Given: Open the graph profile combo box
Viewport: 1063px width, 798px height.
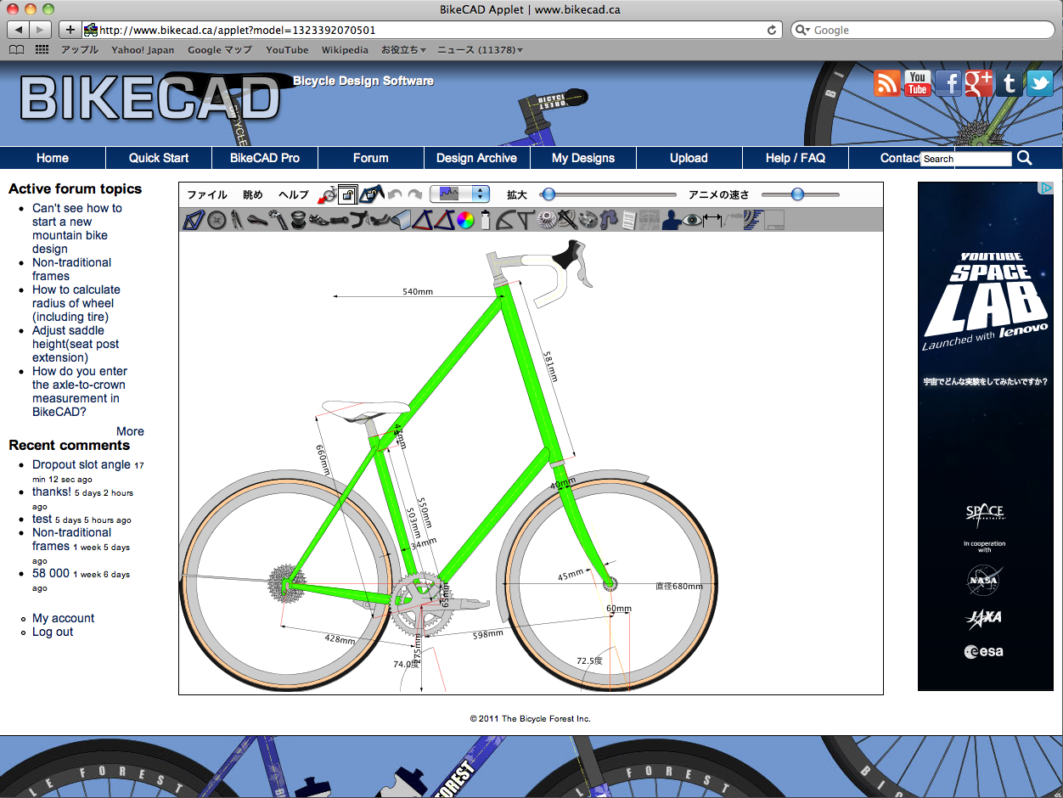Looking at the screenshot, I should tap(459, 194).
